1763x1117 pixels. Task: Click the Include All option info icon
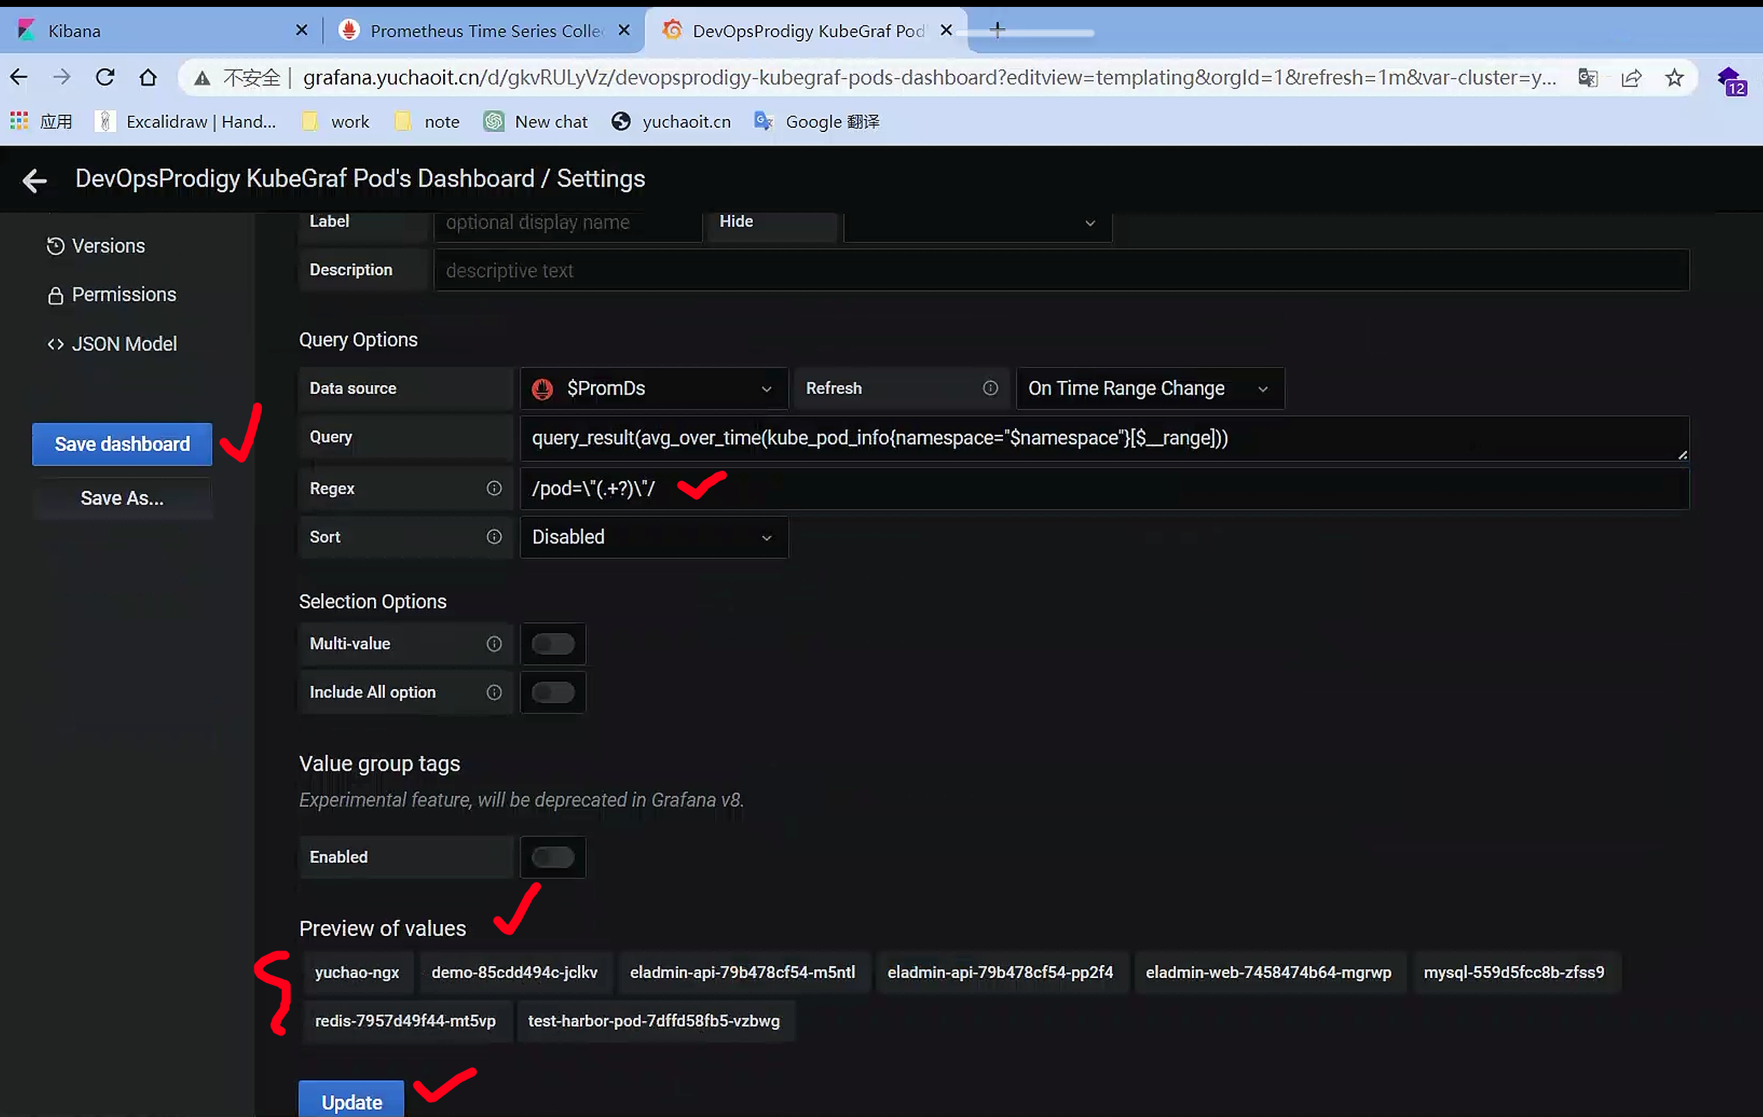(x=494, y=692)
